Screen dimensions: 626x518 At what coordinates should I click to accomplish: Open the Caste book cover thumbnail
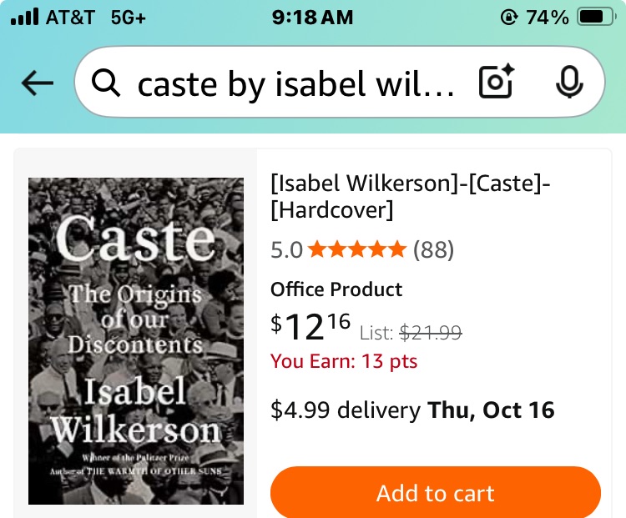136,340
